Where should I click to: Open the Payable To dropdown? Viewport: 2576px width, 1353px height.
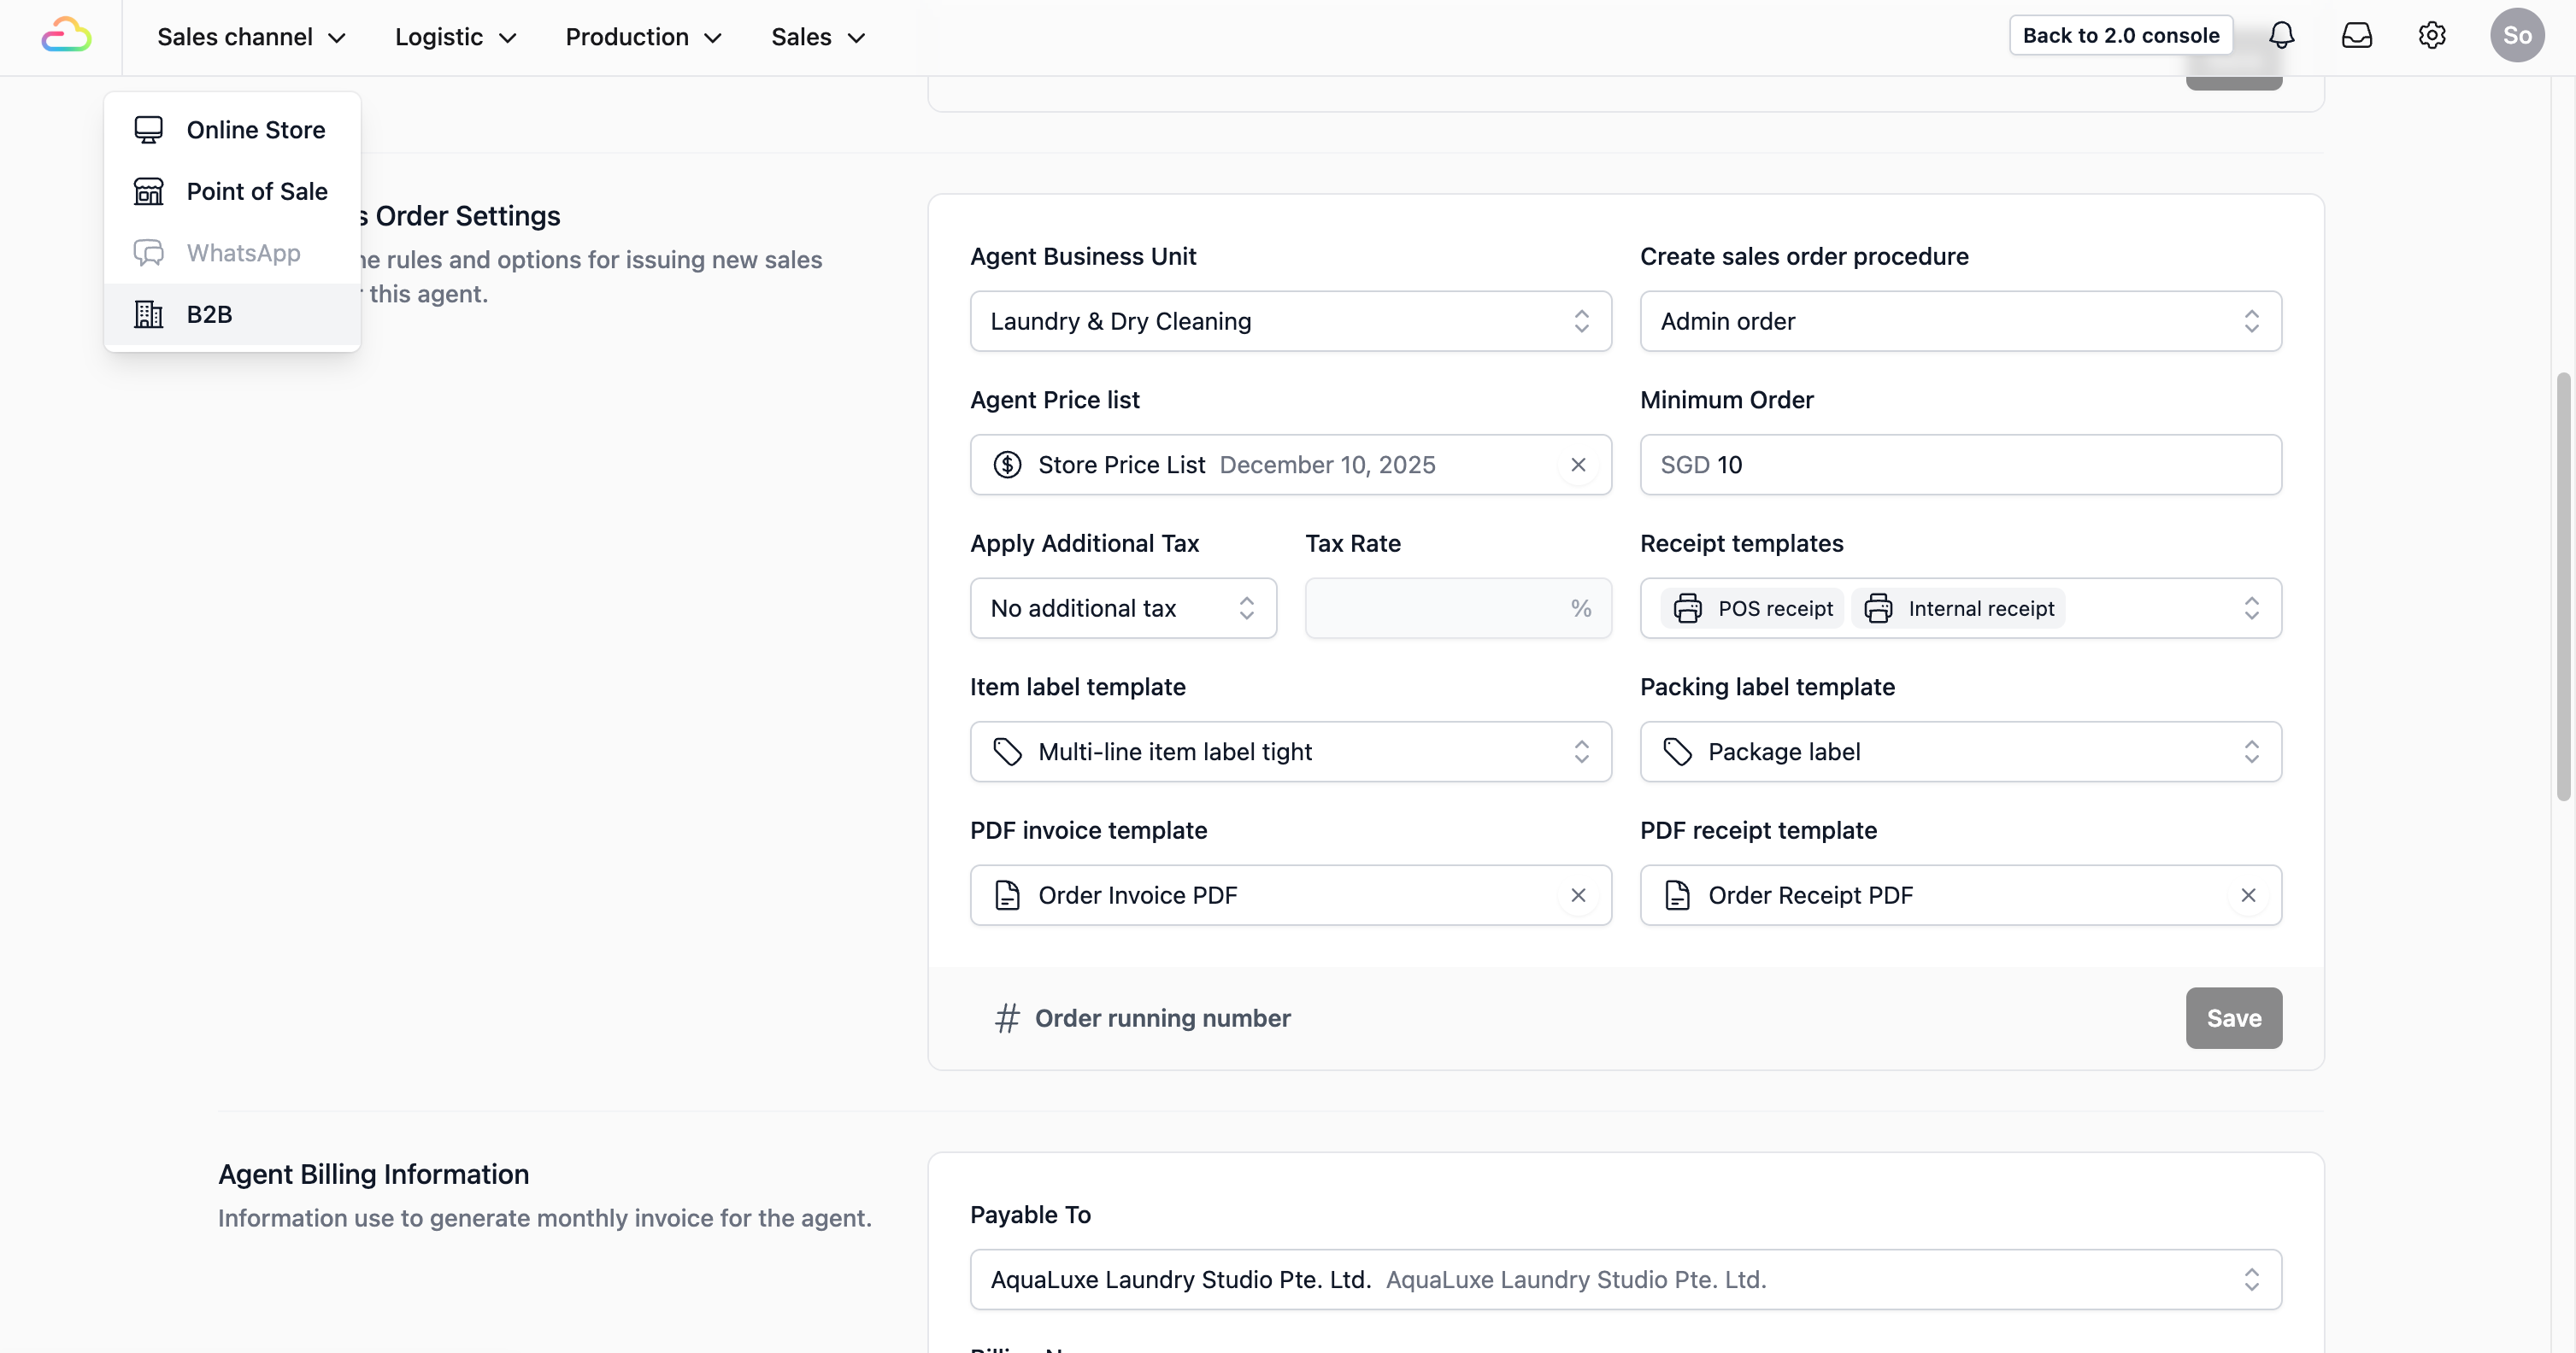1625,1280
